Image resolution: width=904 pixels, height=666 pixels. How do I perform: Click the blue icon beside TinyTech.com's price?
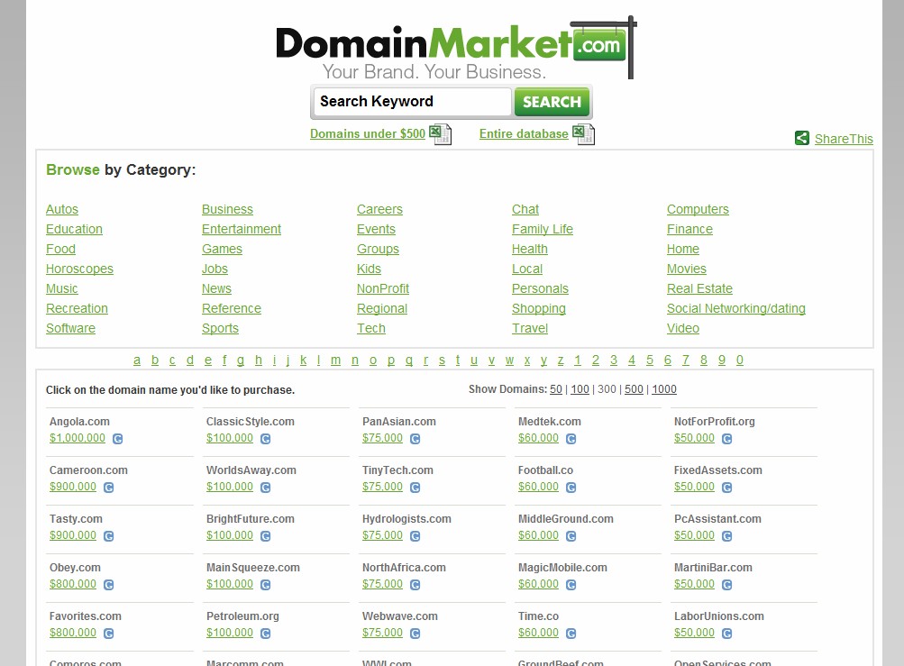click(x=415, y=488)
